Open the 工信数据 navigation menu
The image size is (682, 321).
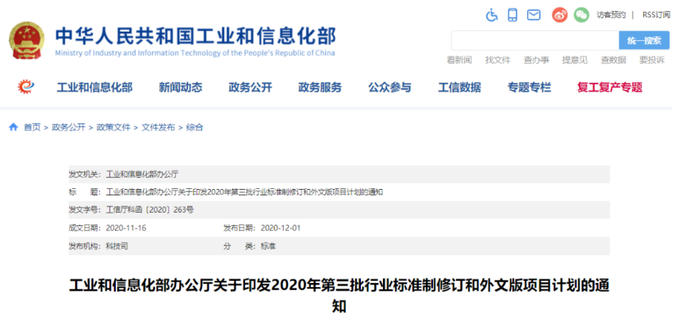coord(459,88)
